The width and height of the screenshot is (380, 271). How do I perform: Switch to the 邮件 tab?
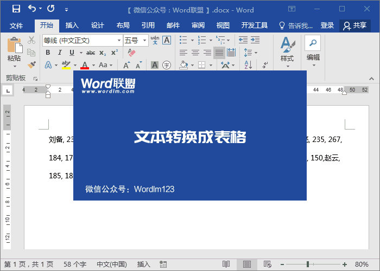[173, 25]
